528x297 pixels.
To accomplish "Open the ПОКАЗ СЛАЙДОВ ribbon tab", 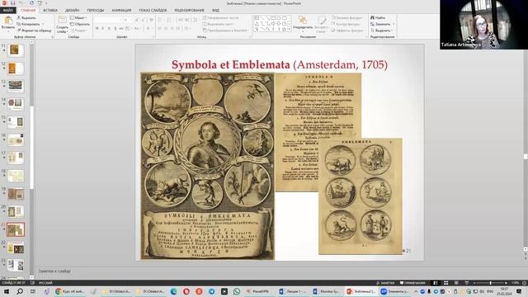I will 153,10.
